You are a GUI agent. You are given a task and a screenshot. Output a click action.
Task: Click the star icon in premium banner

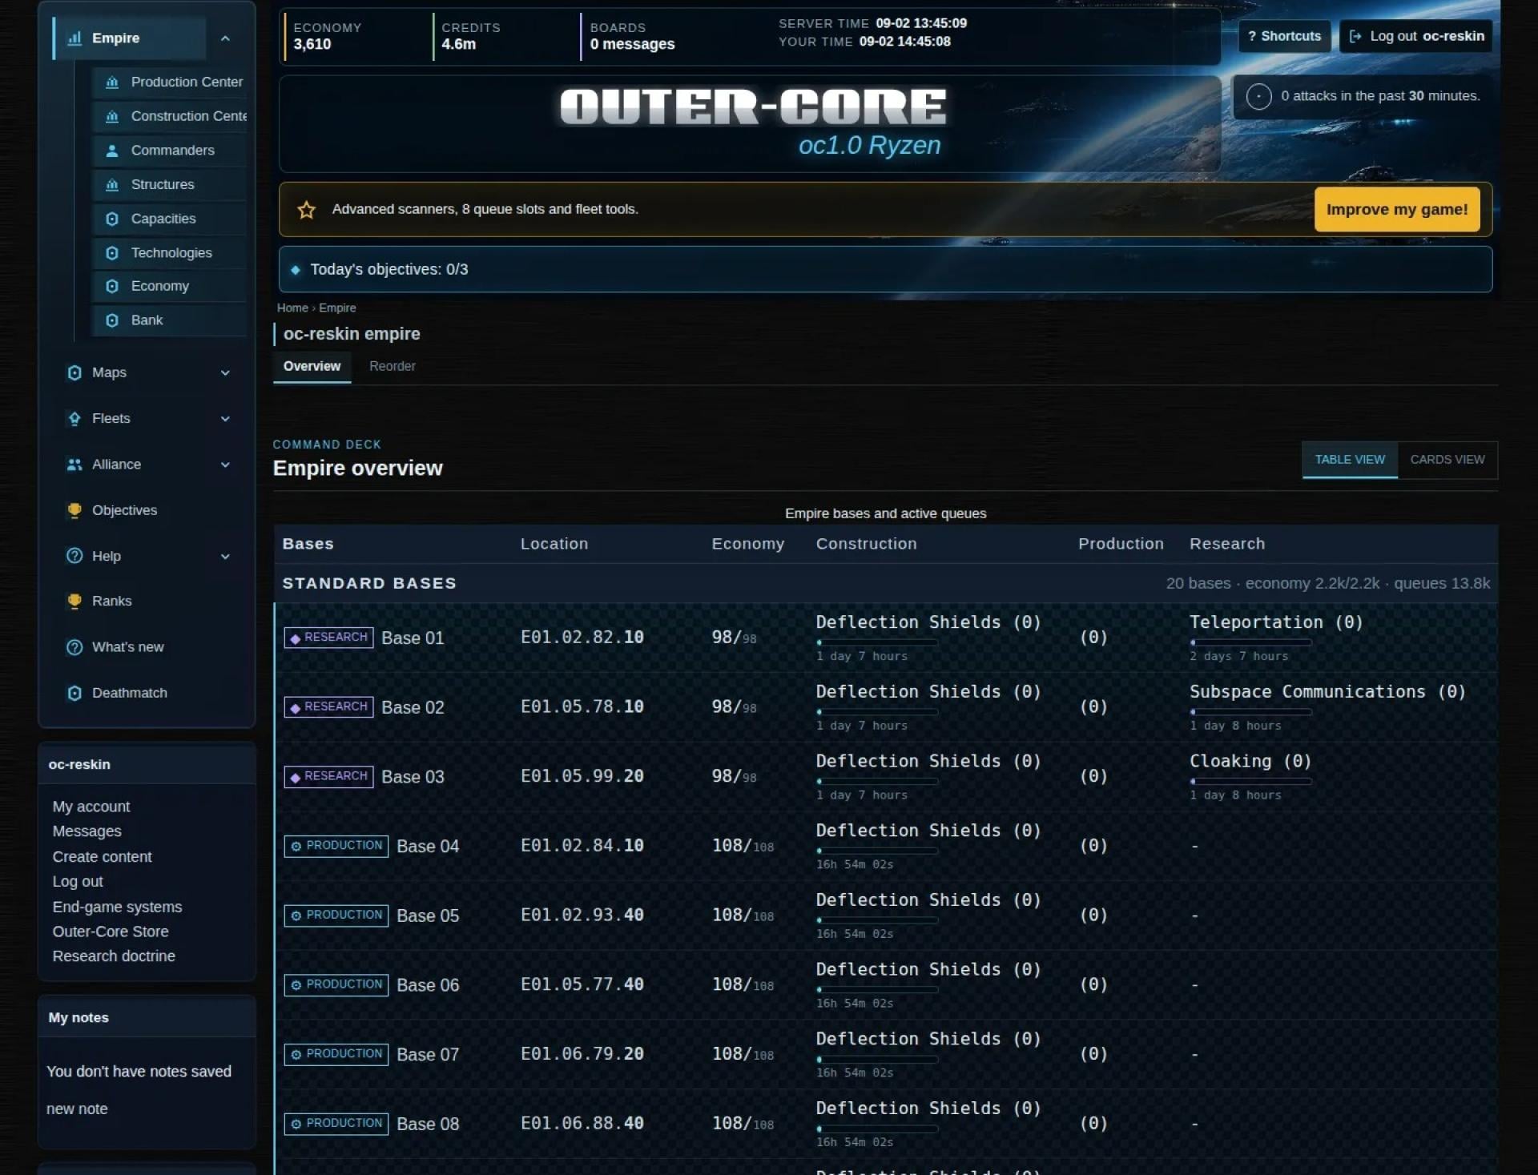pyautogui.click(x=306, y=210)
